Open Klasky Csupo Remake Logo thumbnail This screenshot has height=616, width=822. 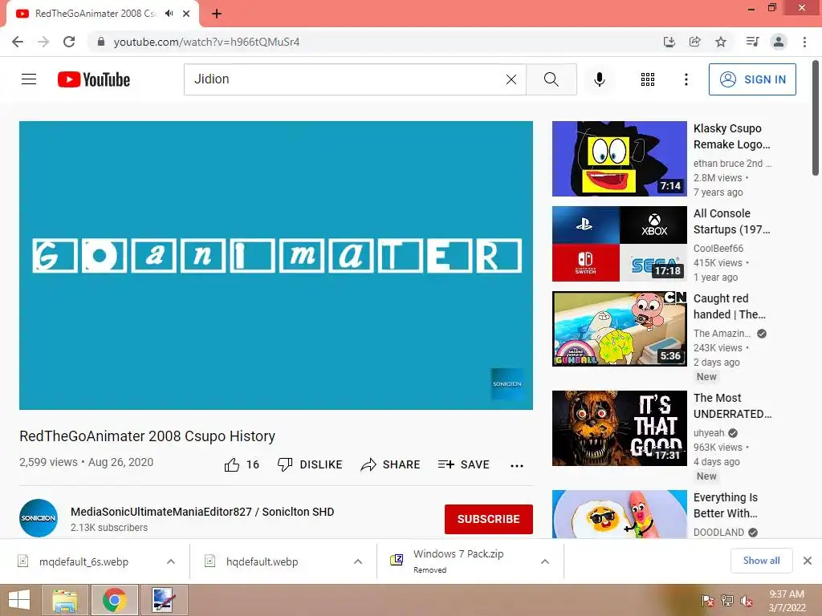coord(619,159)
